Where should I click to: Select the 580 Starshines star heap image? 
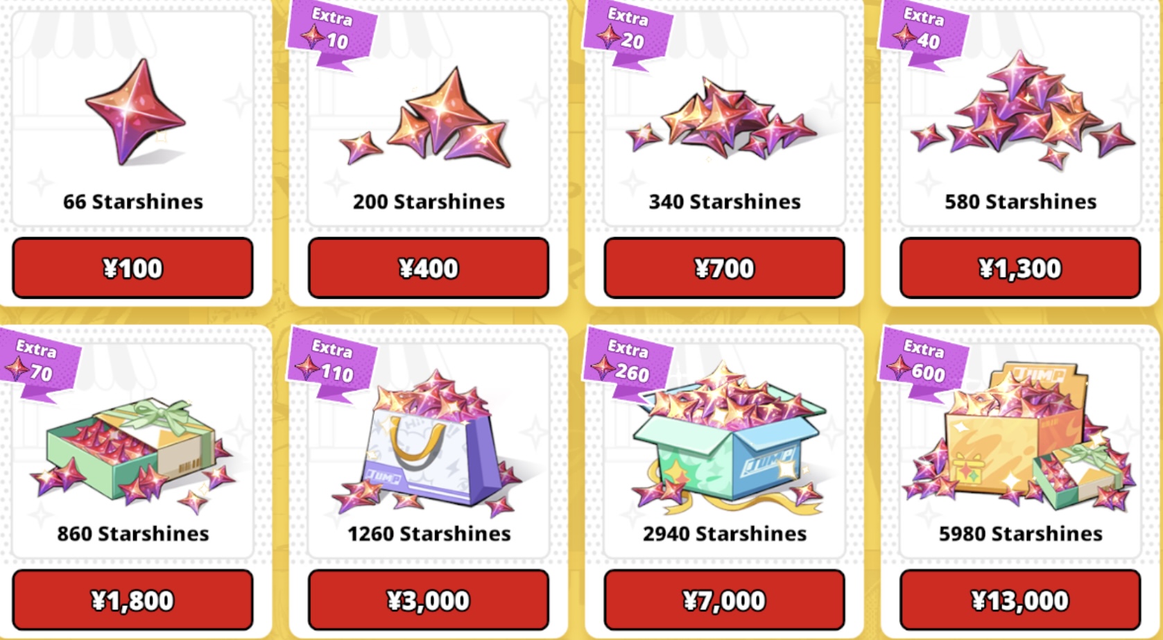1022,110
